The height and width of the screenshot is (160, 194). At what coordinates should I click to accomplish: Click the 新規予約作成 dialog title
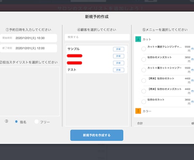coord(97,17)
